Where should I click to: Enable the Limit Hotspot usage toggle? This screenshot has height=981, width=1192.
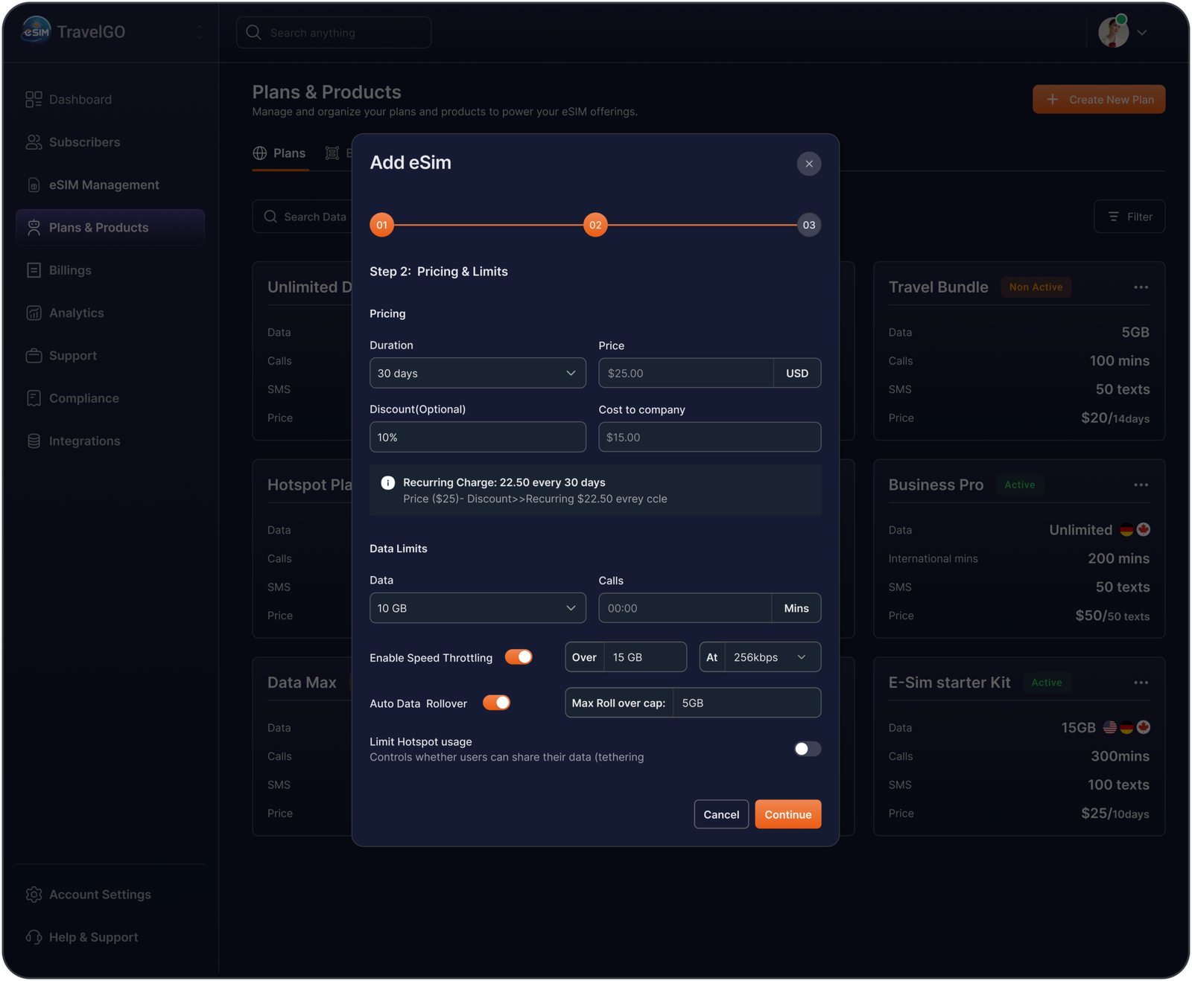click(x=807, y=749)
